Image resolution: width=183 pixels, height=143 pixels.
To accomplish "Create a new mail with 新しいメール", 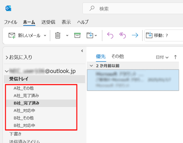I will (25, 35).
